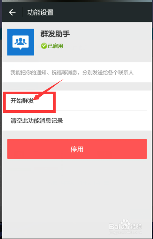Tap the vertical divider beside back arrow
The width and height of the screenshot is (153, 239).
pyautogui.click(x=22, y=12)
